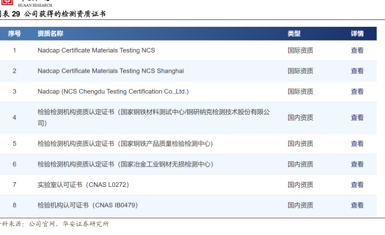Open 查看 link in row 4

(357, 117)
